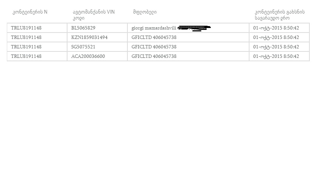The height and width of the screenshot is (174, 317).
Task: Click container number in KZN1859031494 row
Action: 37,37
